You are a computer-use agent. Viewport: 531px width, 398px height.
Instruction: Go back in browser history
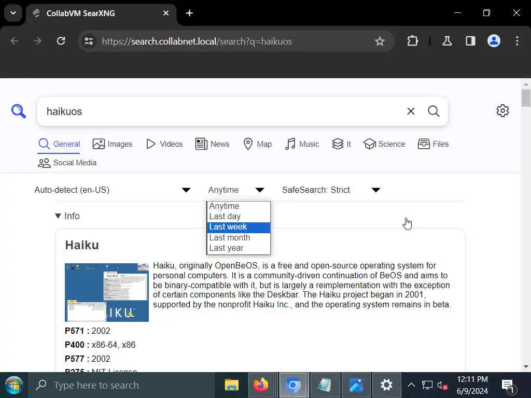[14, 41]
